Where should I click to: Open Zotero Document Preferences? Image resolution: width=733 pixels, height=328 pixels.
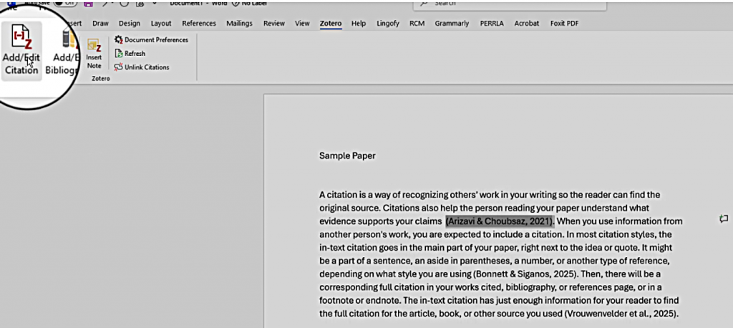[x=151, y=40]
